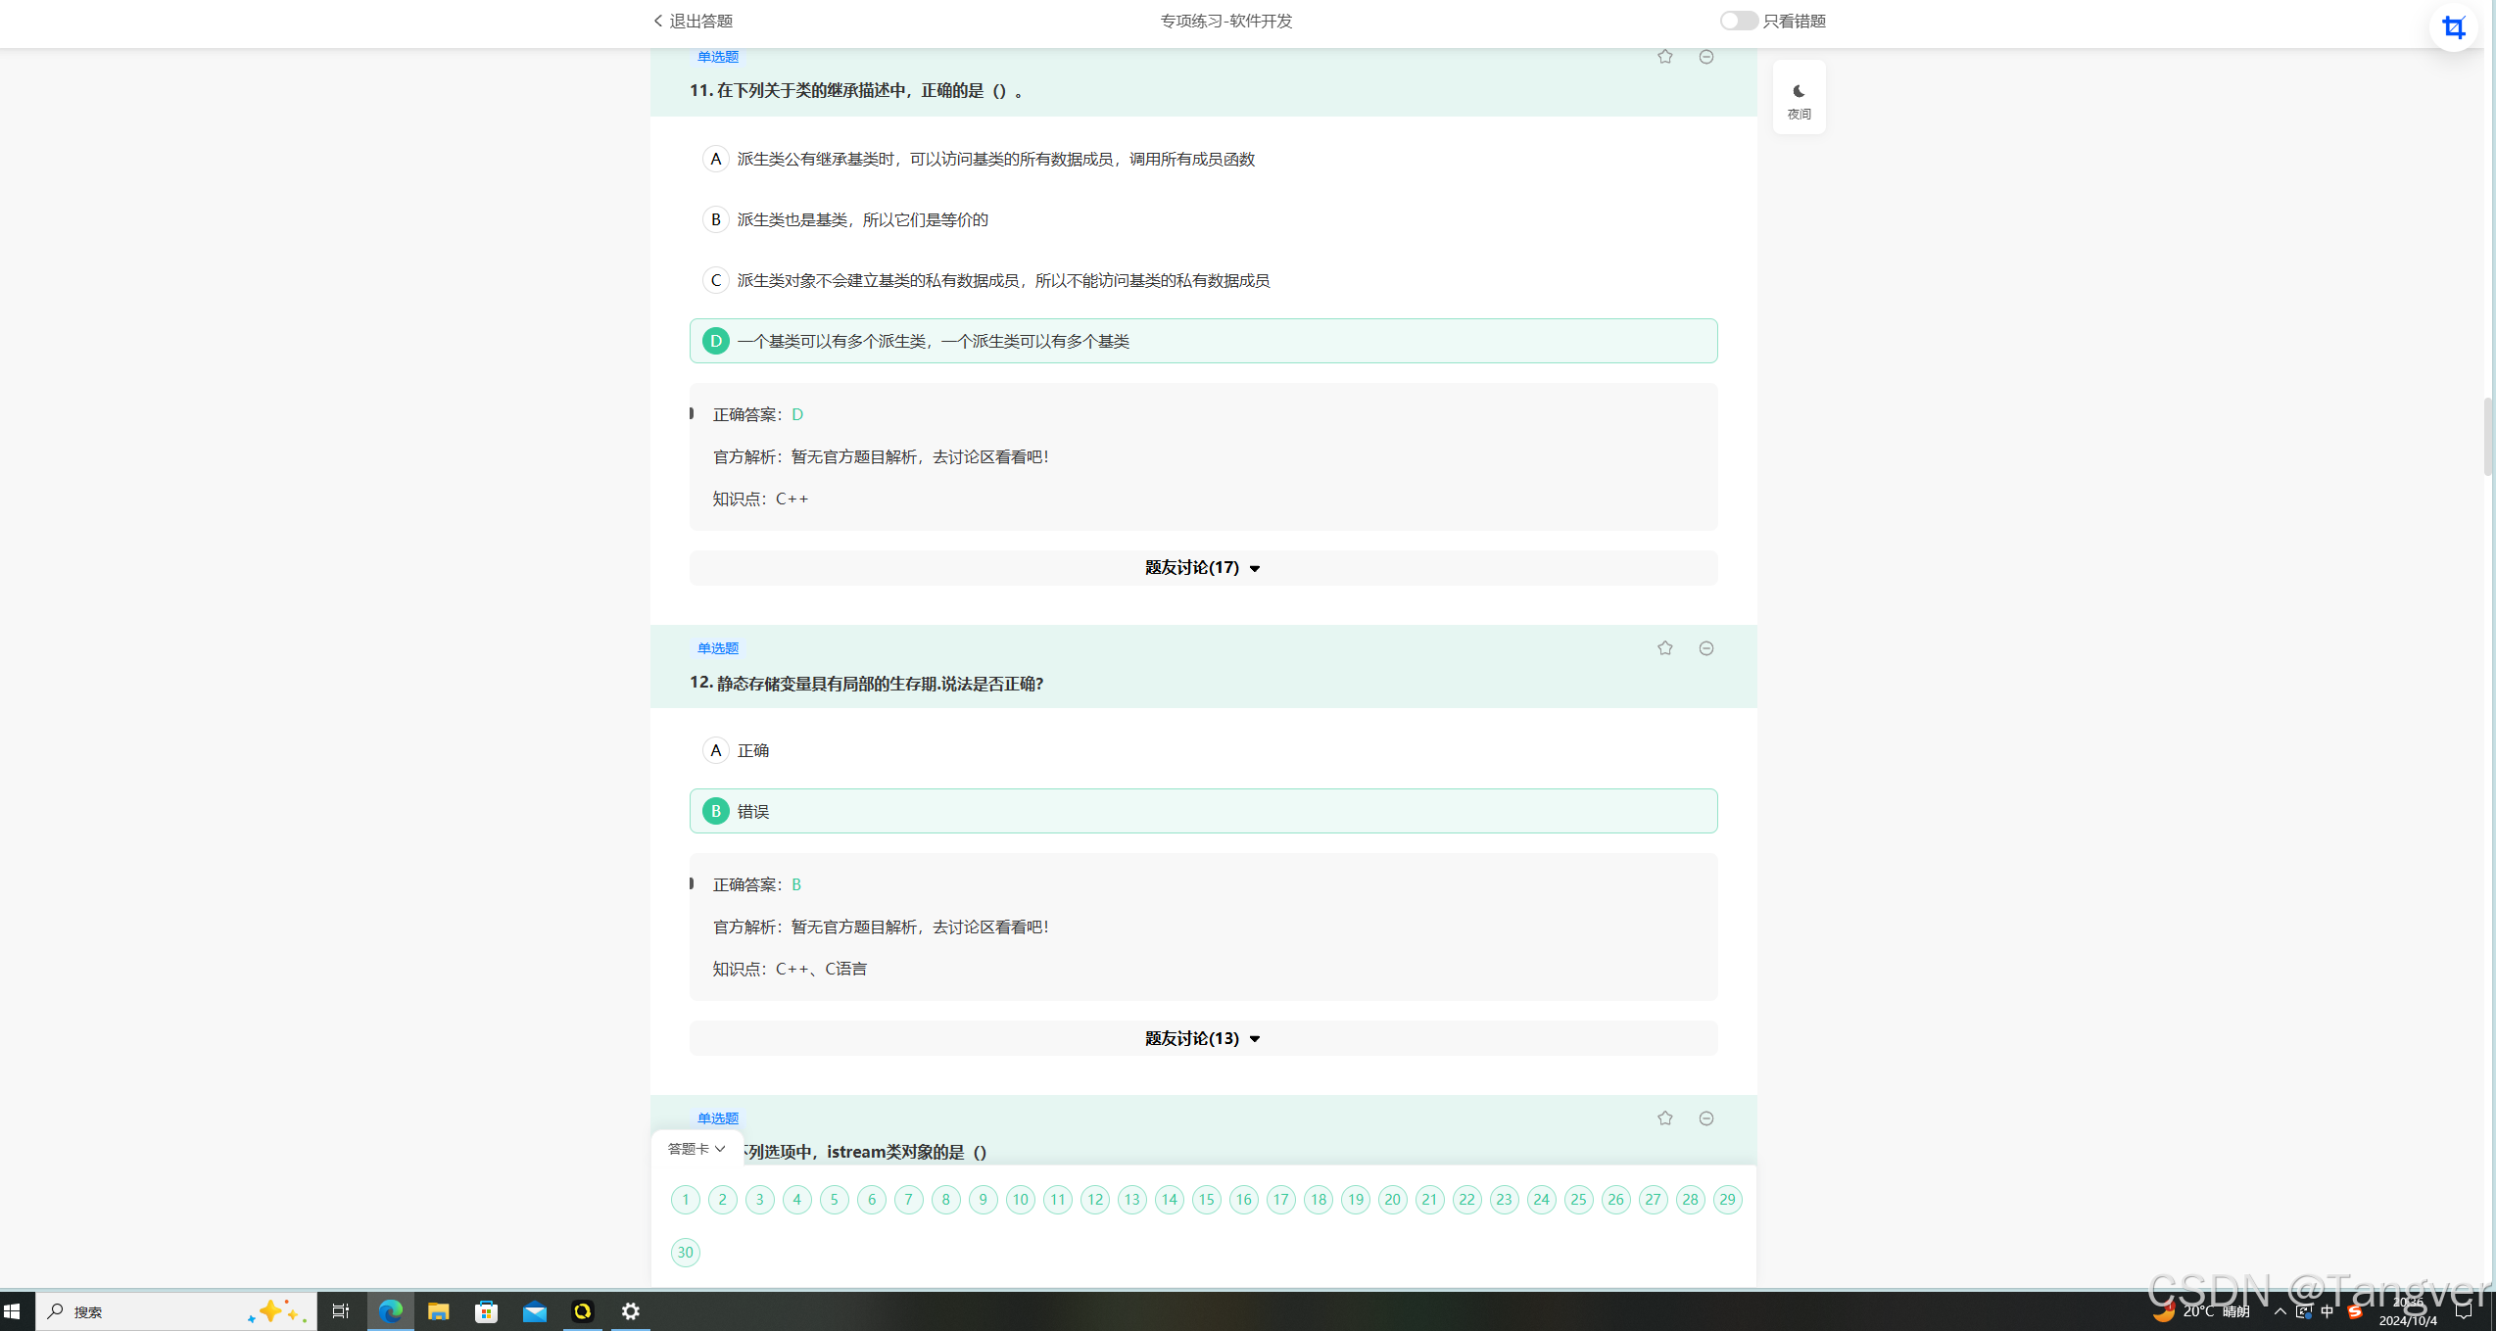Jump to question 12 in answer card

pyautogui.click(x=1095, y=1200)
